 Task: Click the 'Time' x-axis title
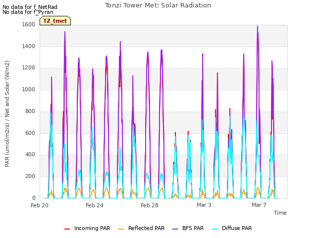click(280, 213)
